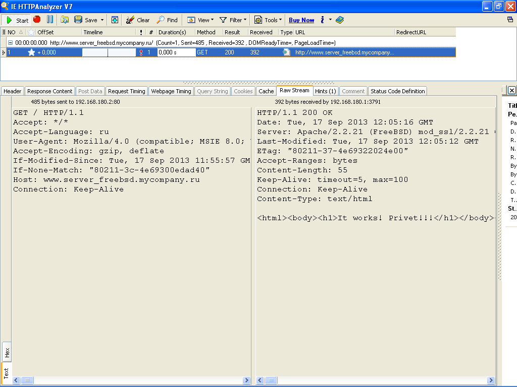Click the RedirectURL column header
Viewport: 517px width, 387px height.
pyautogui.click(x=425, y=32)
